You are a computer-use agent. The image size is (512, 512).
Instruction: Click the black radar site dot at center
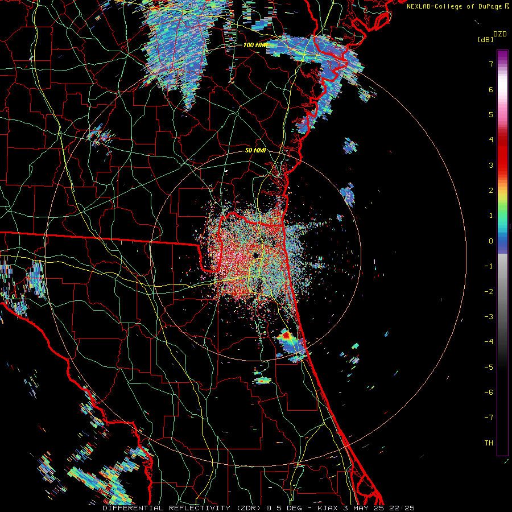256,255
